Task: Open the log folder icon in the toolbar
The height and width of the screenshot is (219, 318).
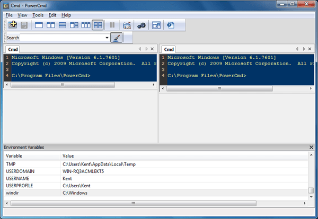Action: (127, 25)
